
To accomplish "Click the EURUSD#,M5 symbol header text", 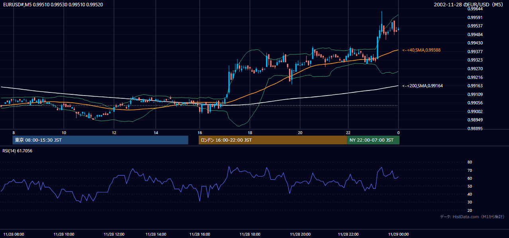I will coord(52,4).
